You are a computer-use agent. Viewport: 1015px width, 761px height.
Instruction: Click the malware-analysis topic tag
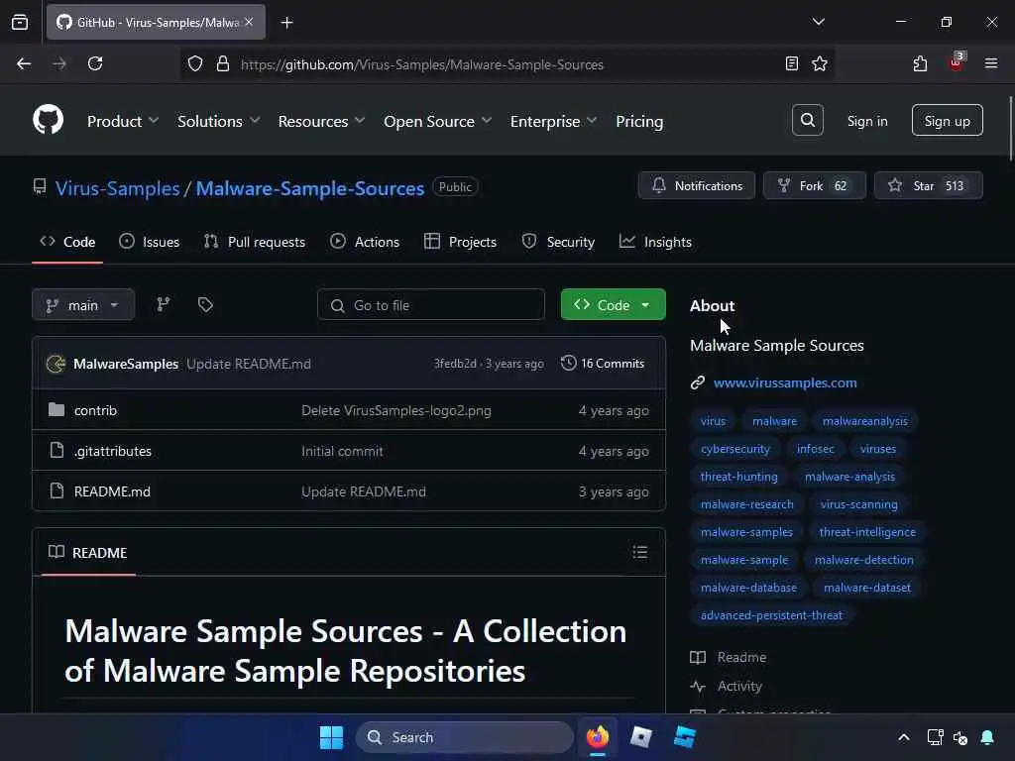pyautogui.click(x=849, y=477)
